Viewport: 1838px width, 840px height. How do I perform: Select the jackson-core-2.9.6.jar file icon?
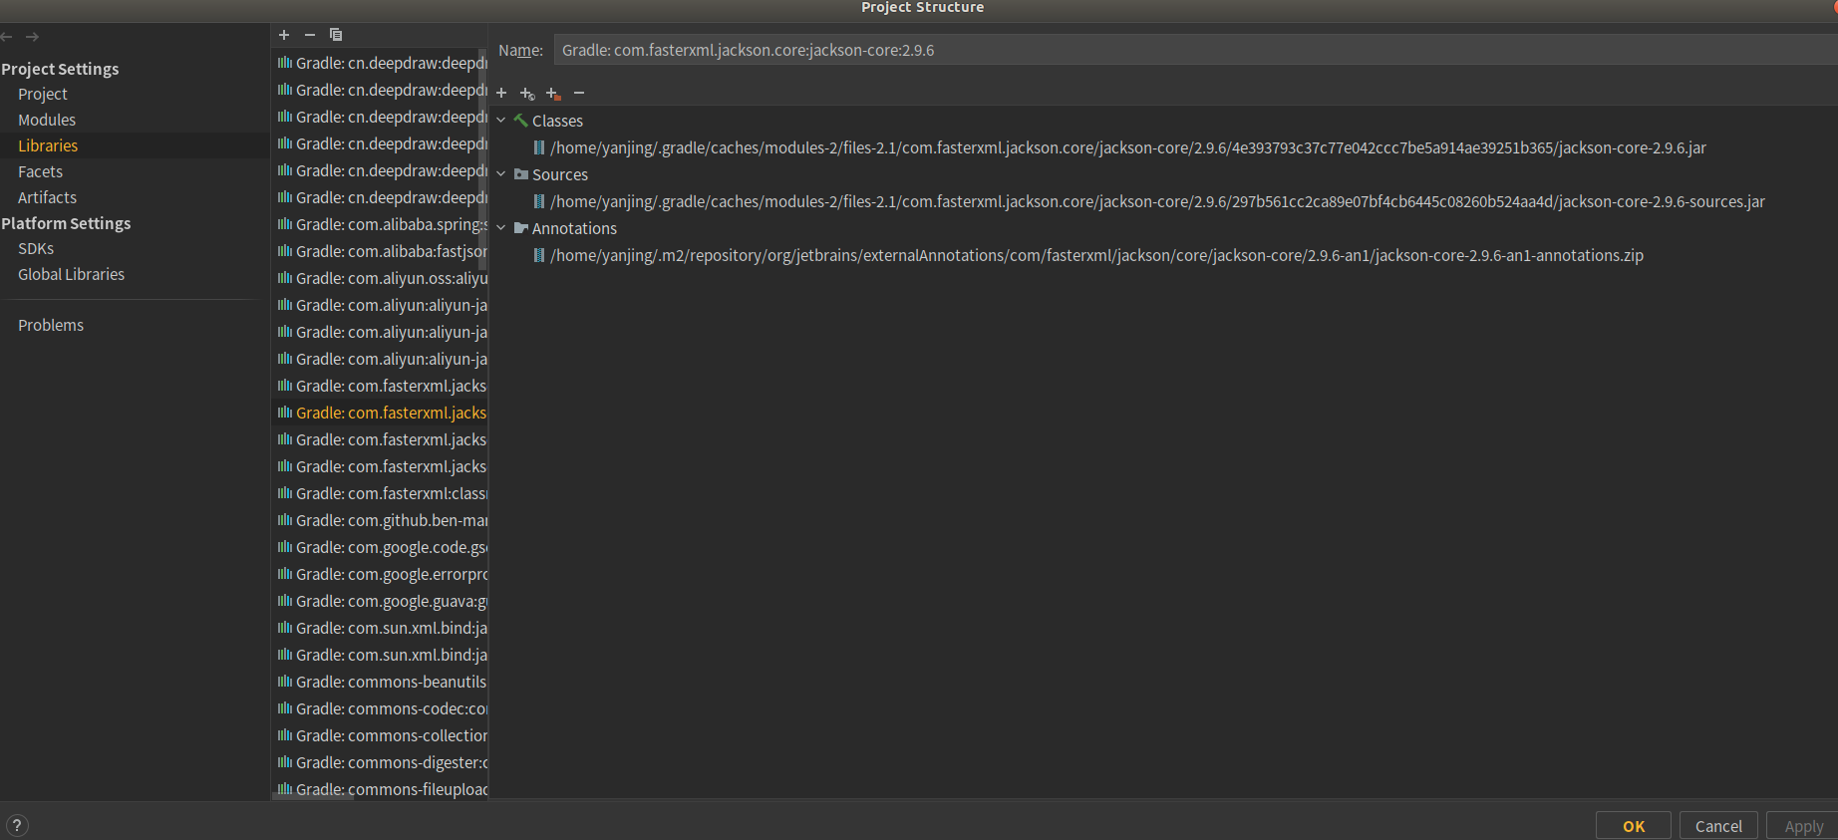pyautogui.click(x=539, y=147)
